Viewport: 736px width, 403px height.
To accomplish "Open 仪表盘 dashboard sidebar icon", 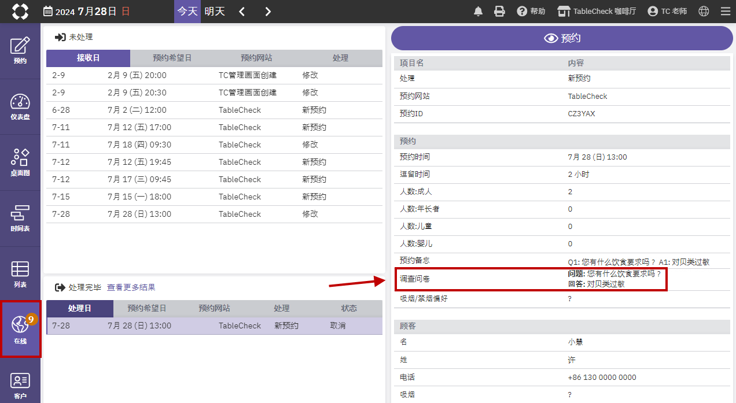I will click(20, 107).
